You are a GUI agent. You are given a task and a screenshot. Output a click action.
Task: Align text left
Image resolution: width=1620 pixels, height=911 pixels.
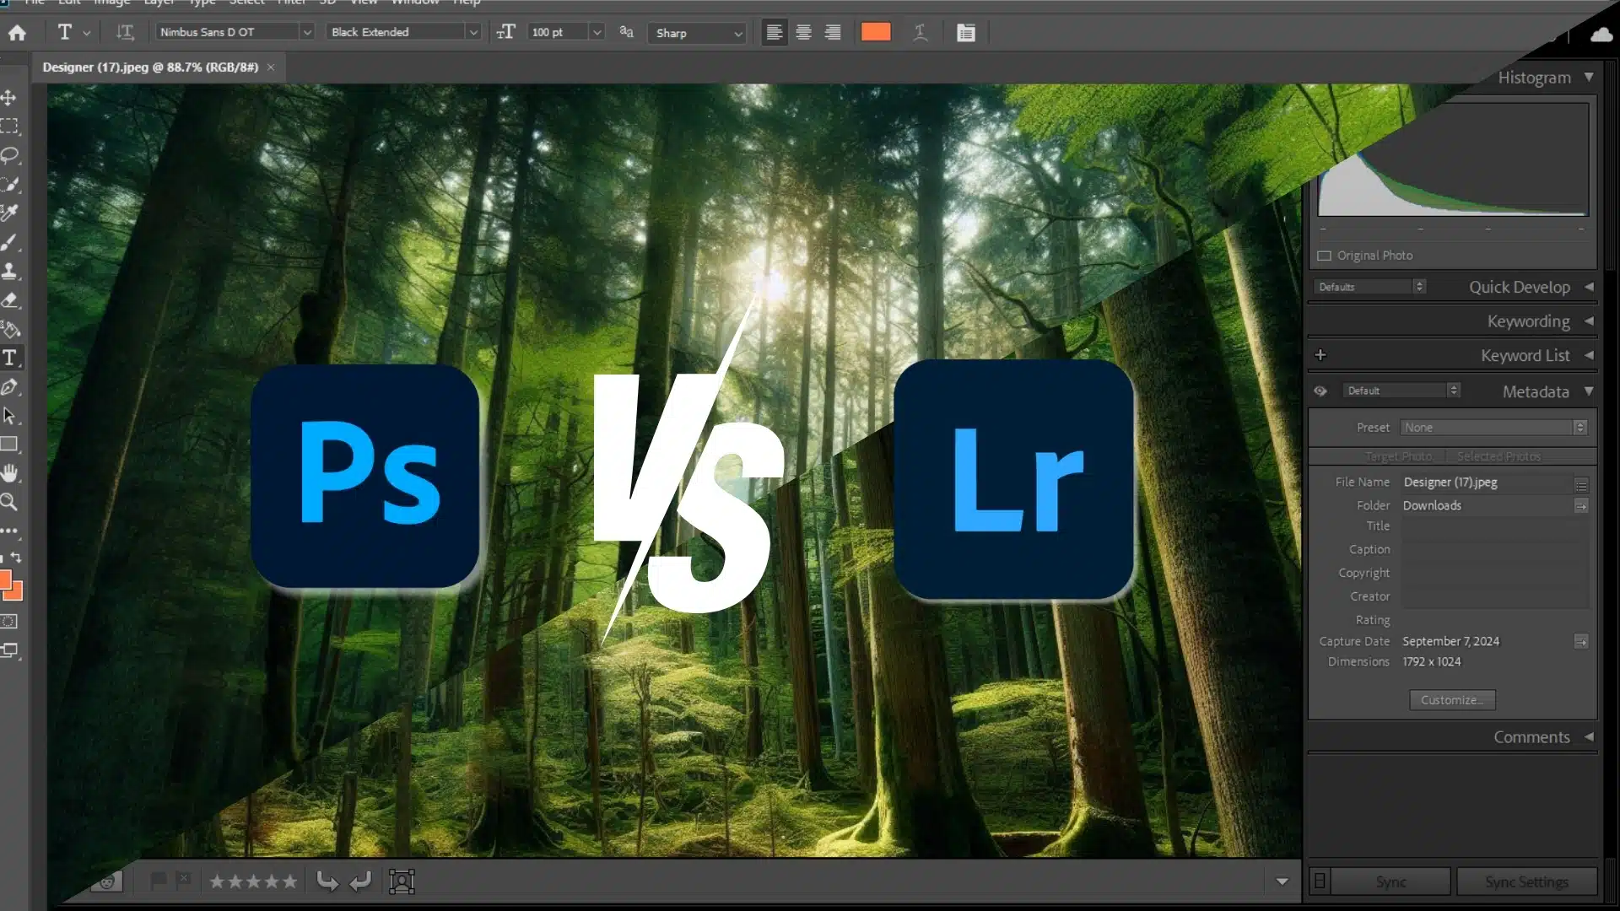coord(774,32)
